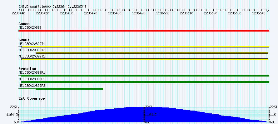278x124 pixels.
Task: Click the Proteins track heading
Action: (27, 69)
